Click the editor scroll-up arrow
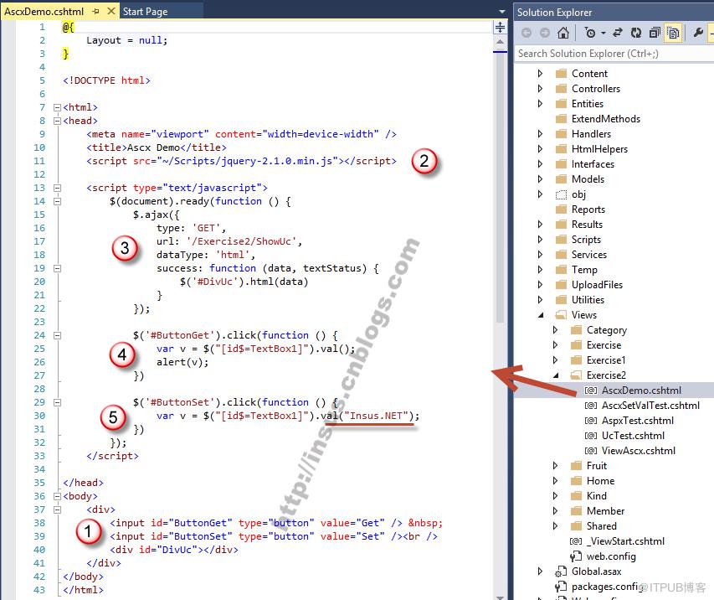 500,42
